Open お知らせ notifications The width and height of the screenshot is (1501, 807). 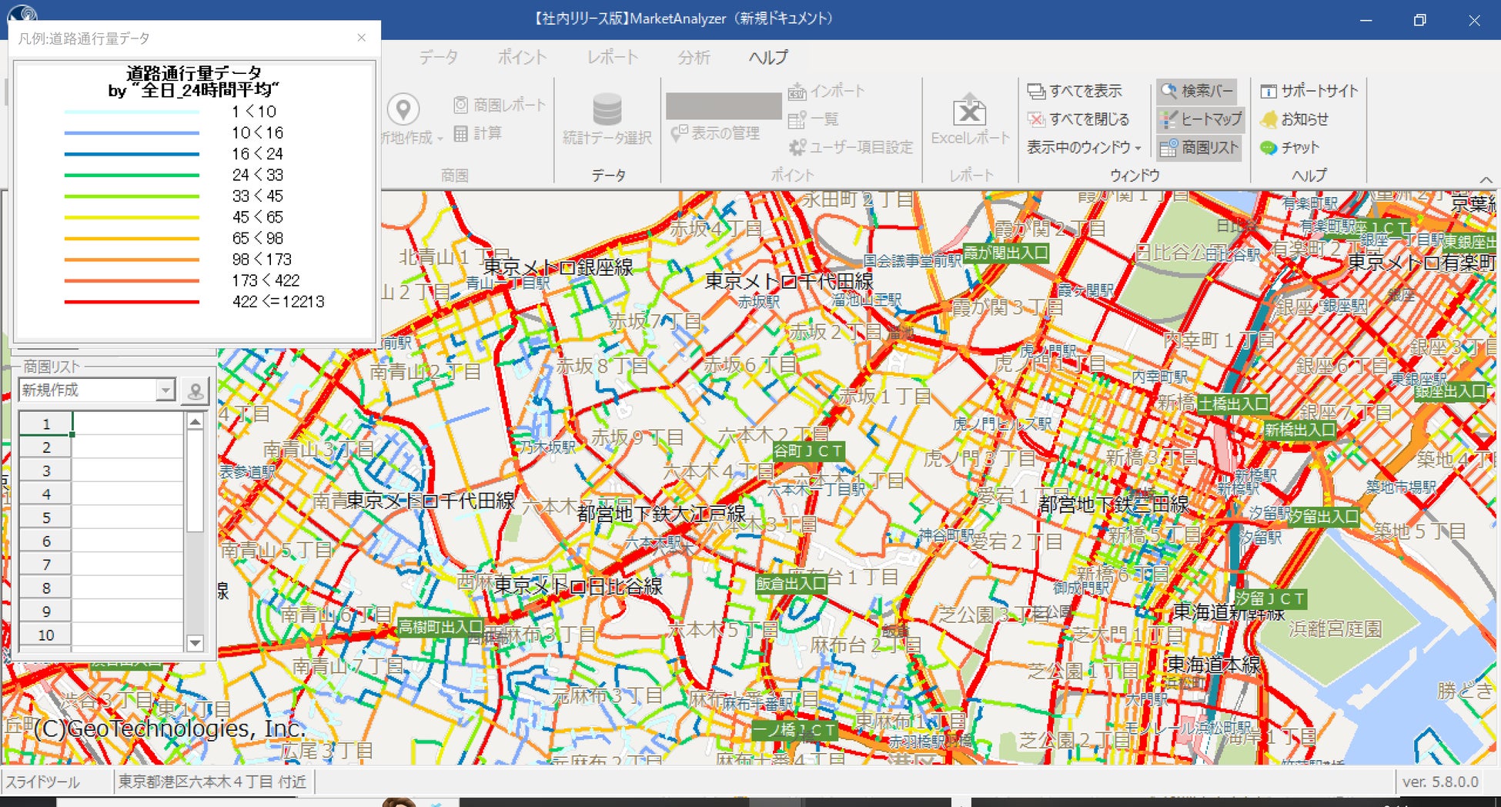[x=1294, y=119]
